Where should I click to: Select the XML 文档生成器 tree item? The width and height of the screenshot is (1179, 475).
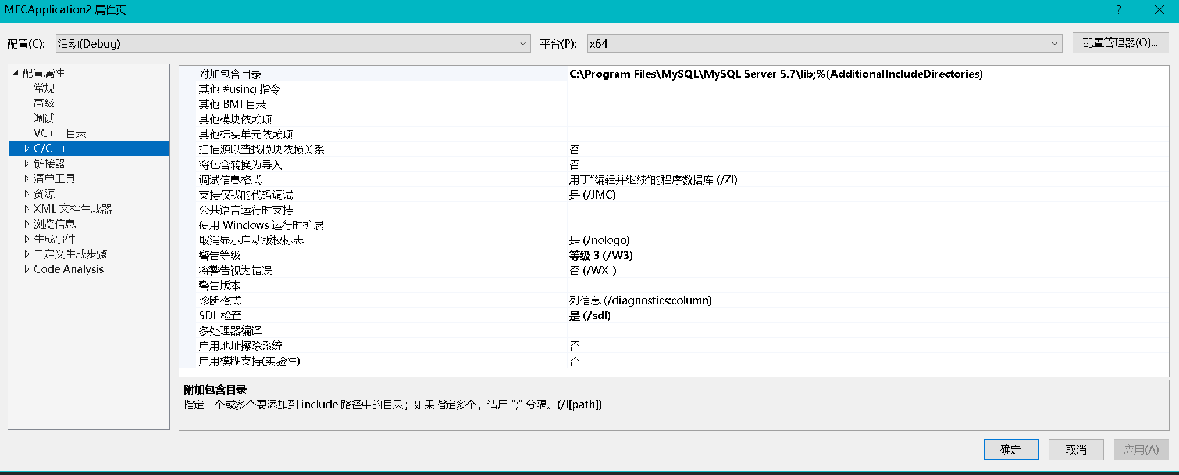[x=73, y=209]
